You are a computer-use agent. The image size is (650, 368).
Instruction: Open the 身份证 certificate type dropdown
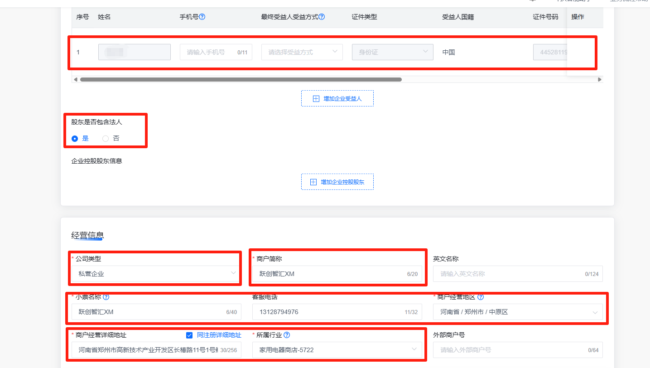[393, 52]
